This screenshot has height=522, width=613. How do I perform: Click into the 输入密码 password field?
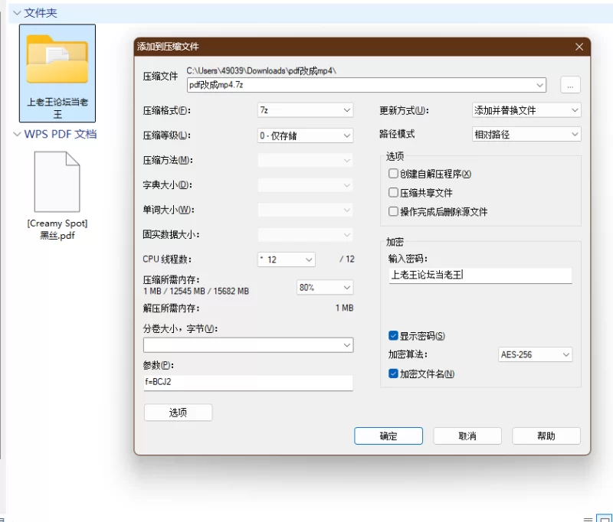click(480, 276)
